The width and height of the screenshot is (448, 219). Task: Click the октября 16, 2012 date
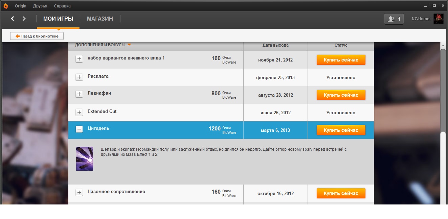pos(275,193)
